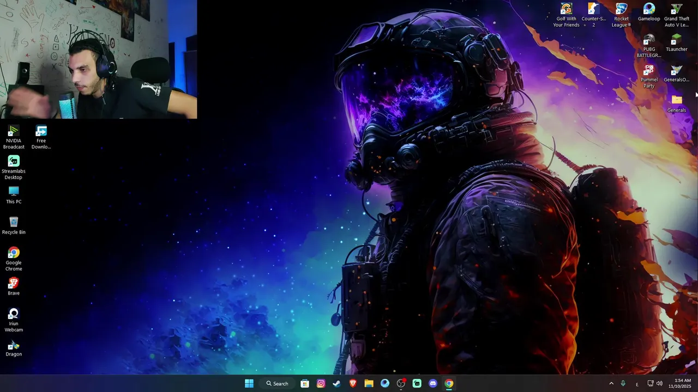
Task: Open the NVIDIA Broadcast desktop shortcut
Action: coord(14,137)
